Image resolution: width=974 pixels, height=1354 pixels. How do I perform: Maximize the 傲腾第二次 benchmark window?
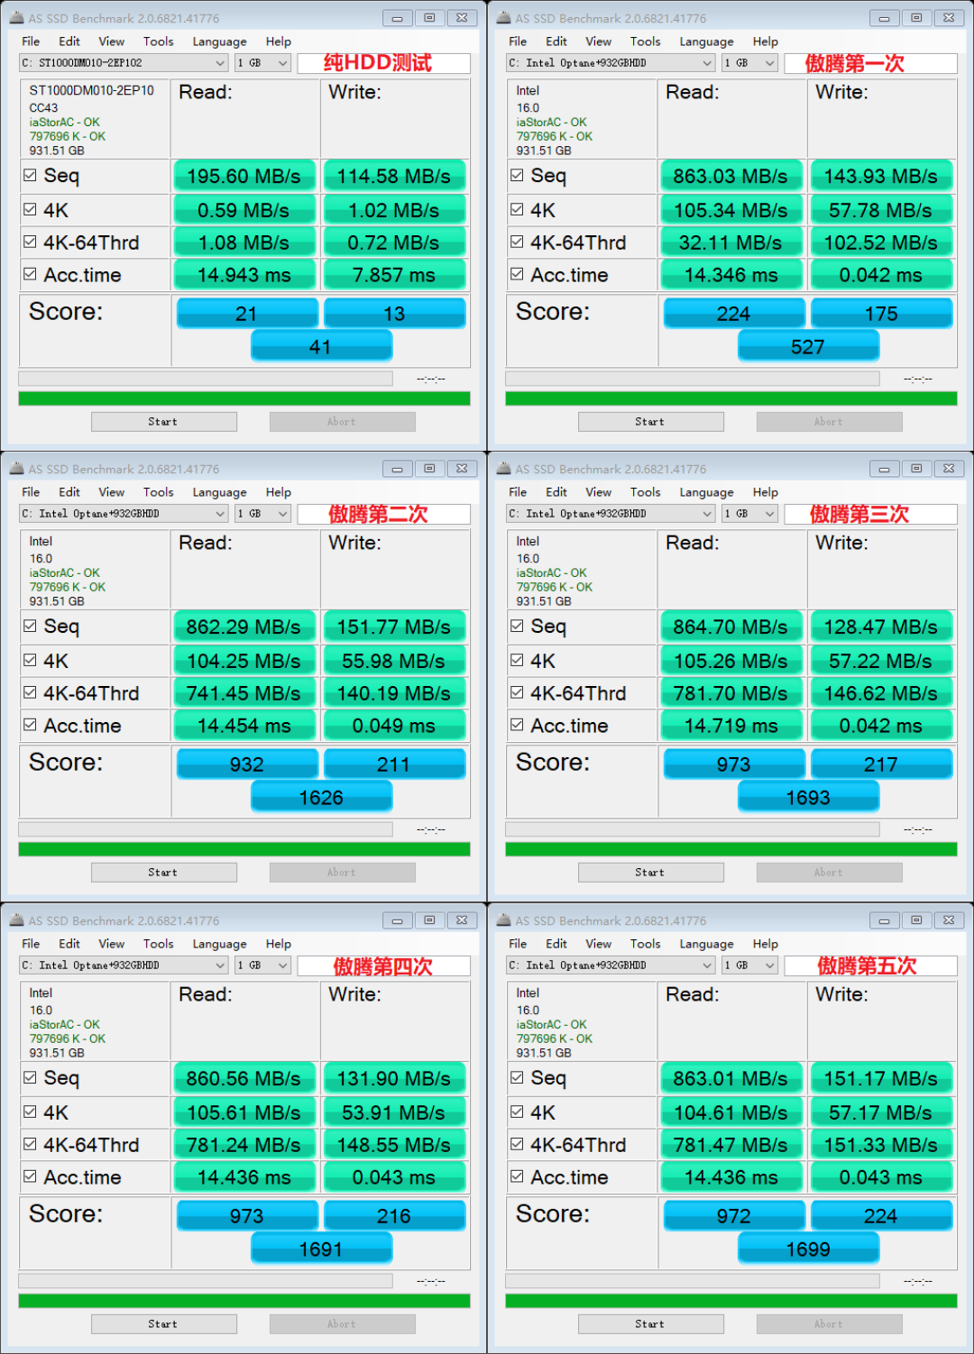[429, 469]
